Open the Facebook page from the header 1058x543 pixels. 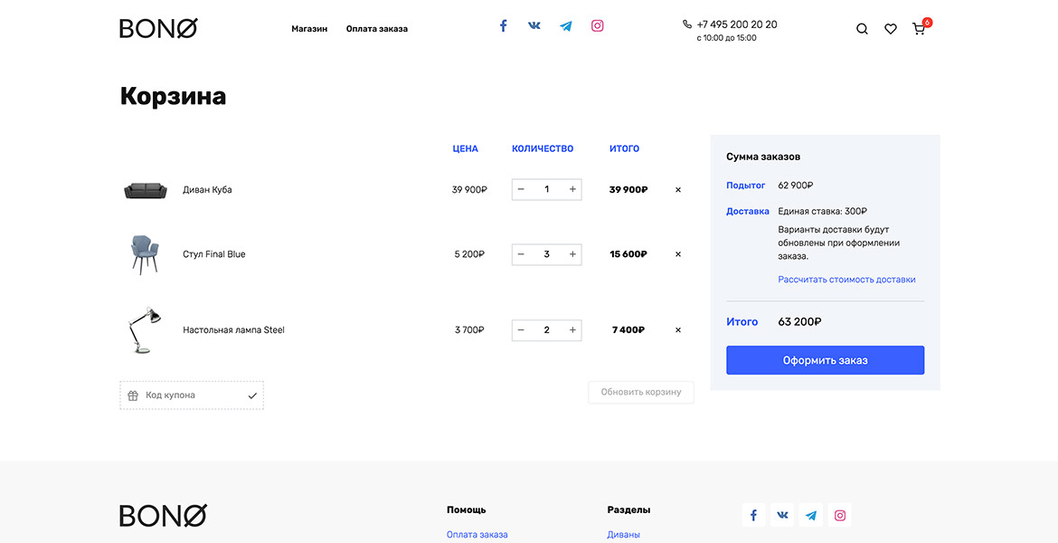503,25
